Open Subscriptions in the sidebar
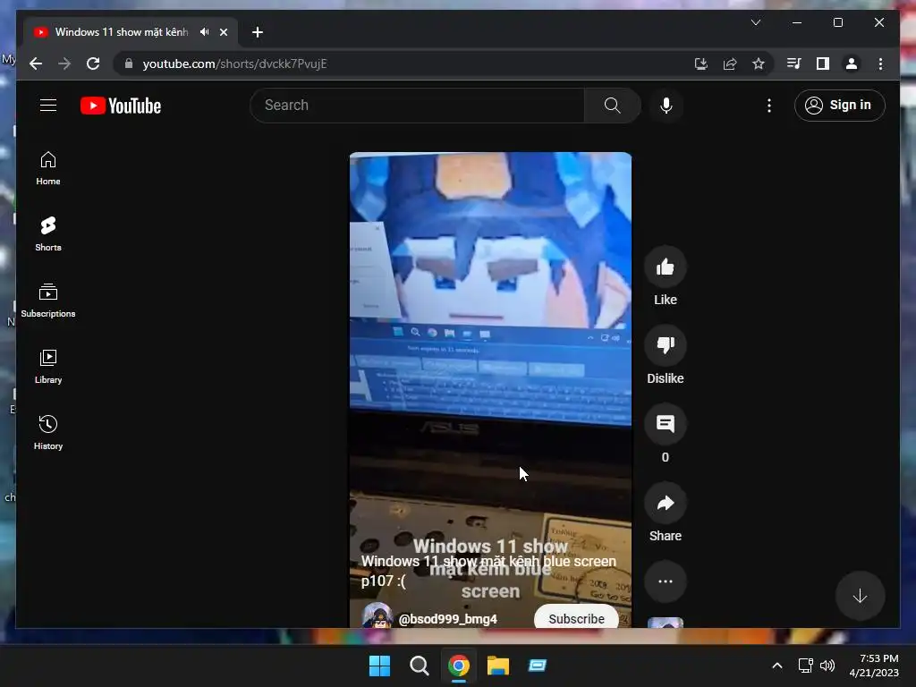 [x=48, y=301]
